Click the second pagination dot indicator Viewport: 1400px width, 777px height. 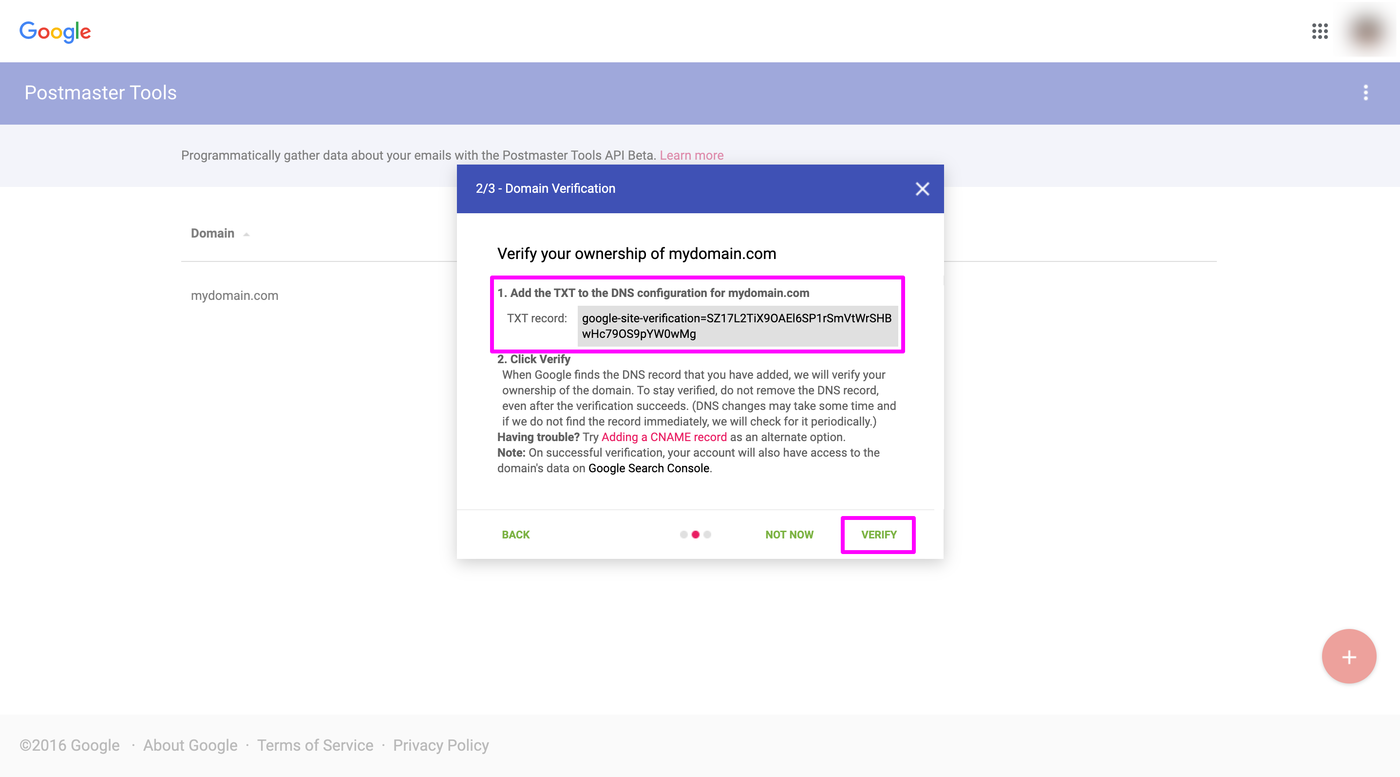coord(696,533)
